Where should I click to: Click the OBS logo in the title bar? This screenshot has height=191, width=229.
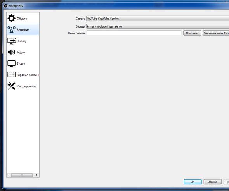coord(6,6)
